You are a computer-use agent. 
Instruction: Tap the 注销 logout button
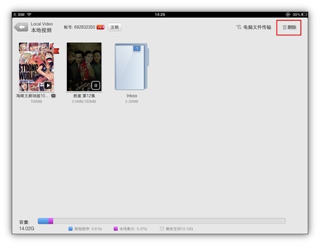pos(115,27)
